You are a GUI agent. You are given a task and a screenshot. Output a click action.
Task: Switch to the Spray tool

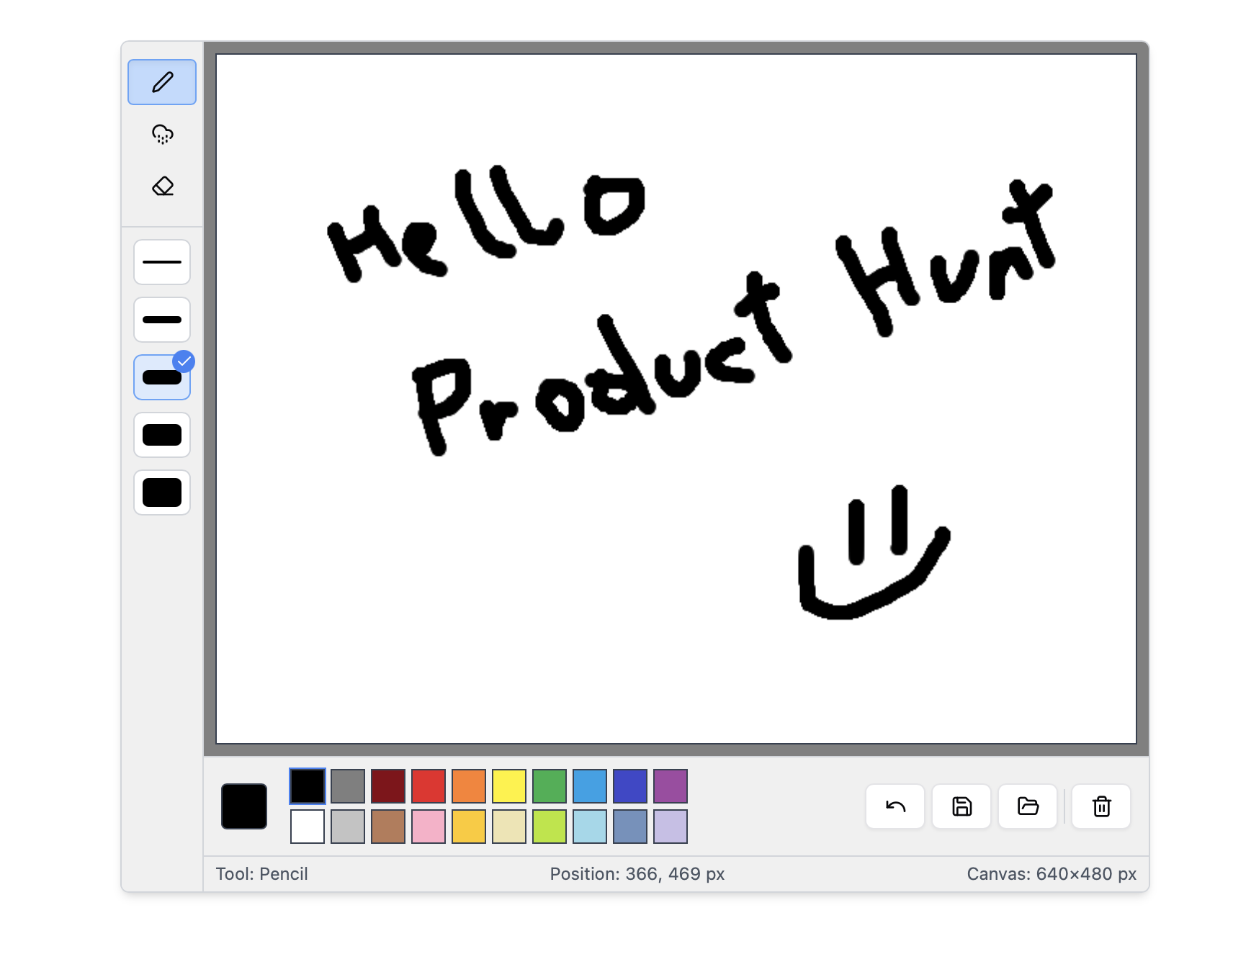click(x=161, y=133)
